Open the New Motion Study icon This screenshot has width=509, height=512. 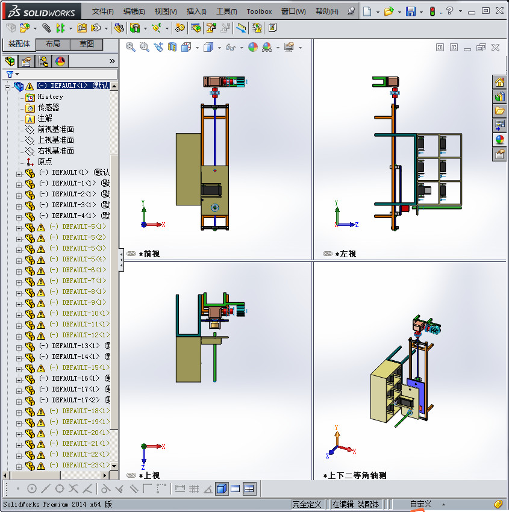180,28
